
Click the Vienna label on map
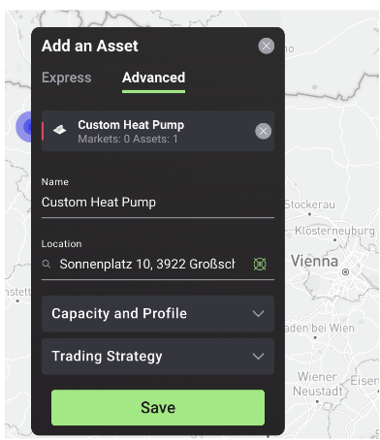[x=314, y=261]
